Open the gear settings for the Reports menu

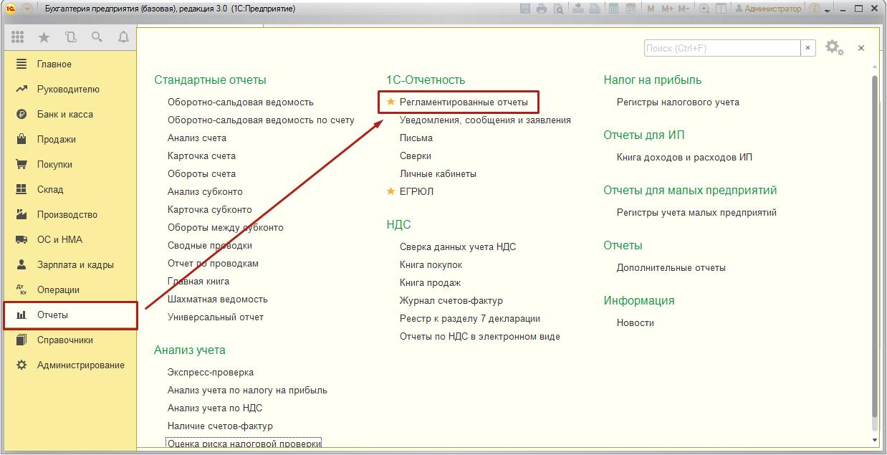[833, 48]
